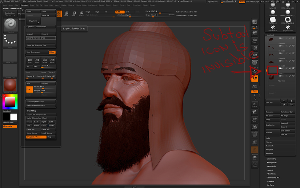Select the Move icon in top shelf
The height and width of the screenshot is (188, 300).
(66, 13)
